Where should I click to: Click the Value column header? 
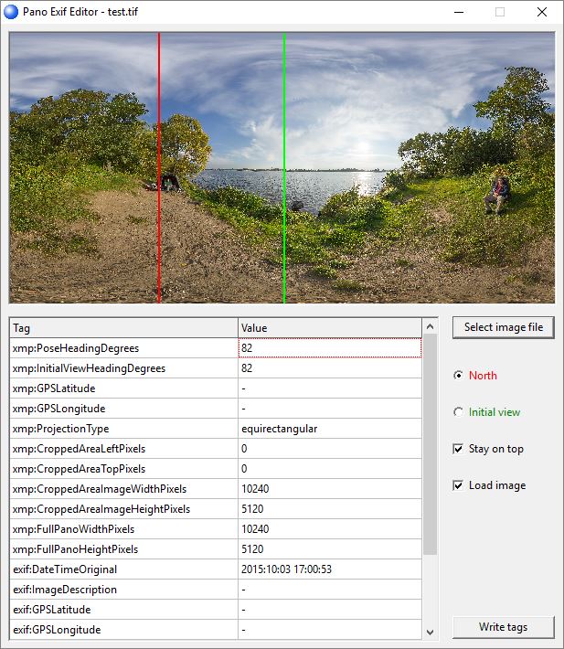[x=329, y=328]
